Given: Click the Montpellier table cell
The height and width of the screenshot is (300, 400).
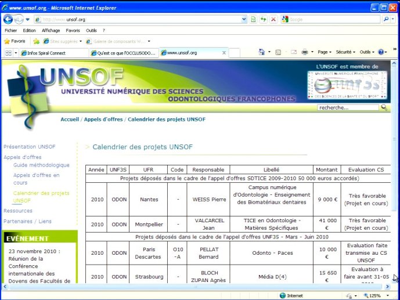Looking at the screenshot, I should click(149, 225).
